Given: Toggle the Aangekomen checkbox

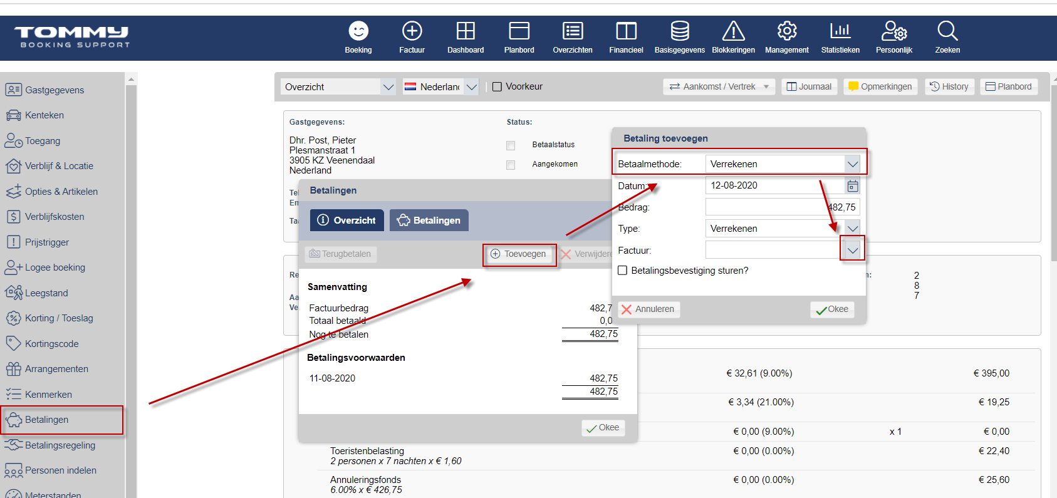Looking at the screenshot, I should point(511,165).
